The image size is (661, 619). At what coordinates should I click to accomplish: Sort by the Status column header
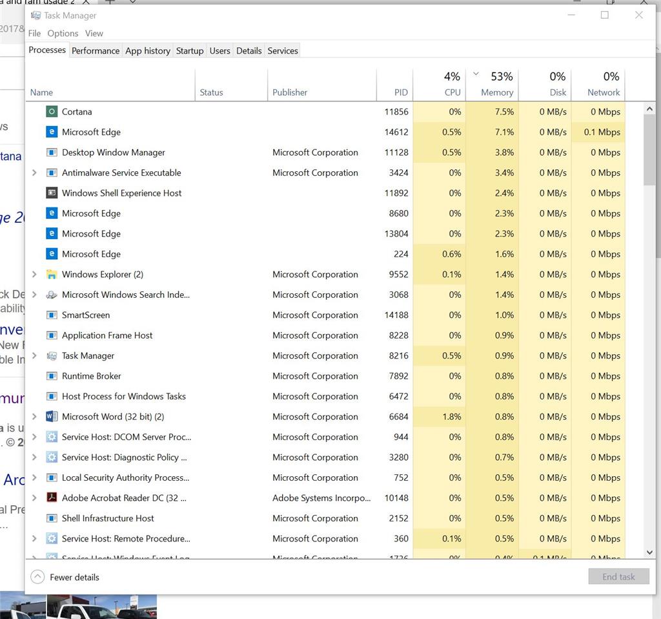tap(232, 86)
